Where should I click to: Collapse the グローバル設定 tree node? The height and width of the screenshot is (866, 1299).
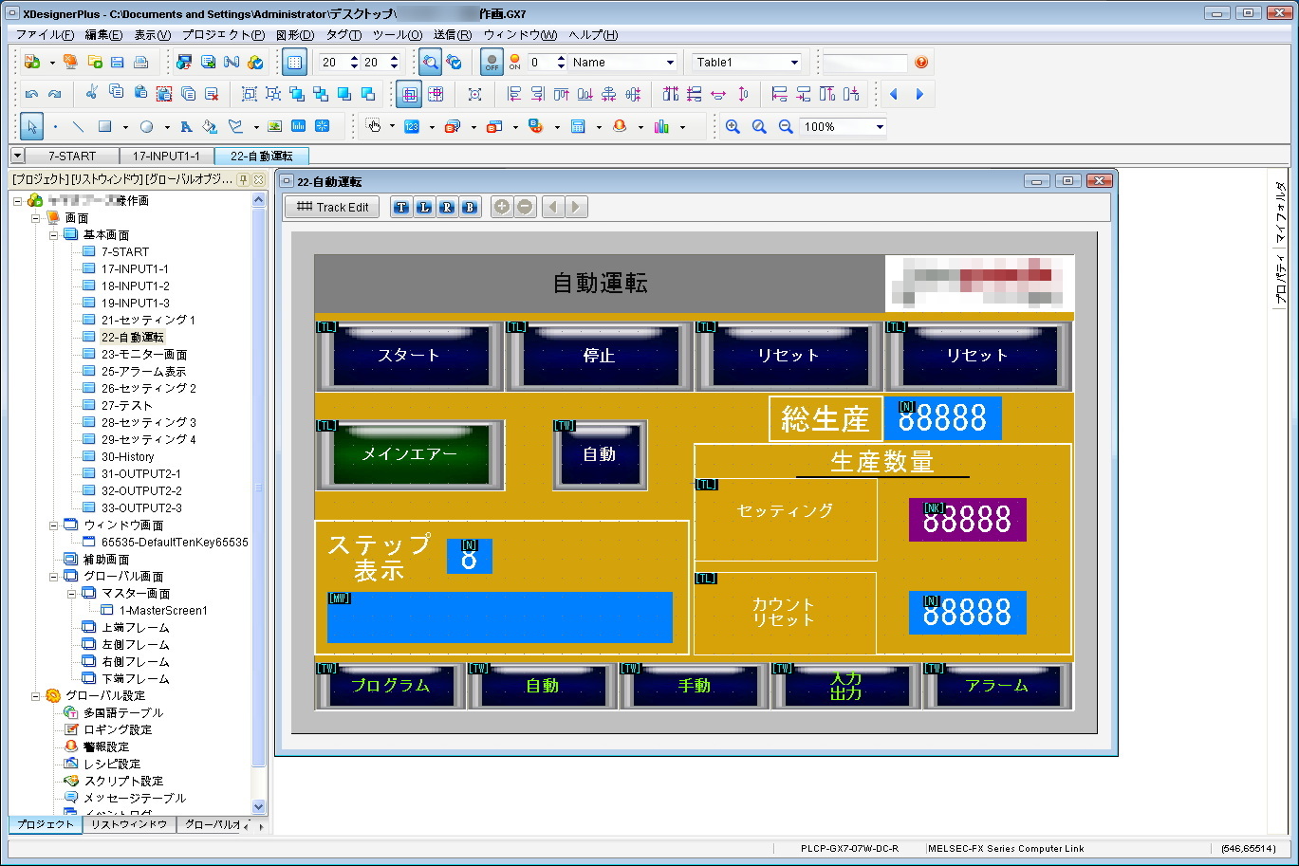[36, 695]
